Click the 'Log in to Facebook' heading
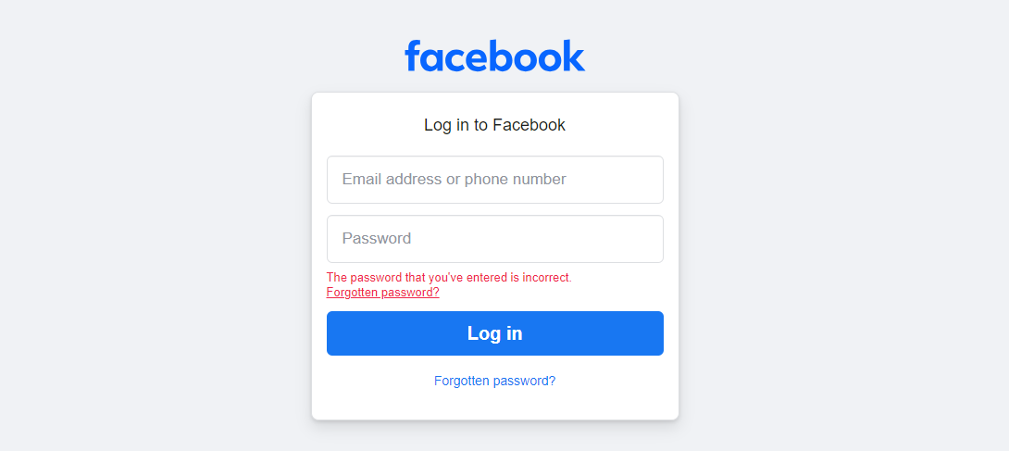This screenshot has height=451, width=1009. coord(494,125)
